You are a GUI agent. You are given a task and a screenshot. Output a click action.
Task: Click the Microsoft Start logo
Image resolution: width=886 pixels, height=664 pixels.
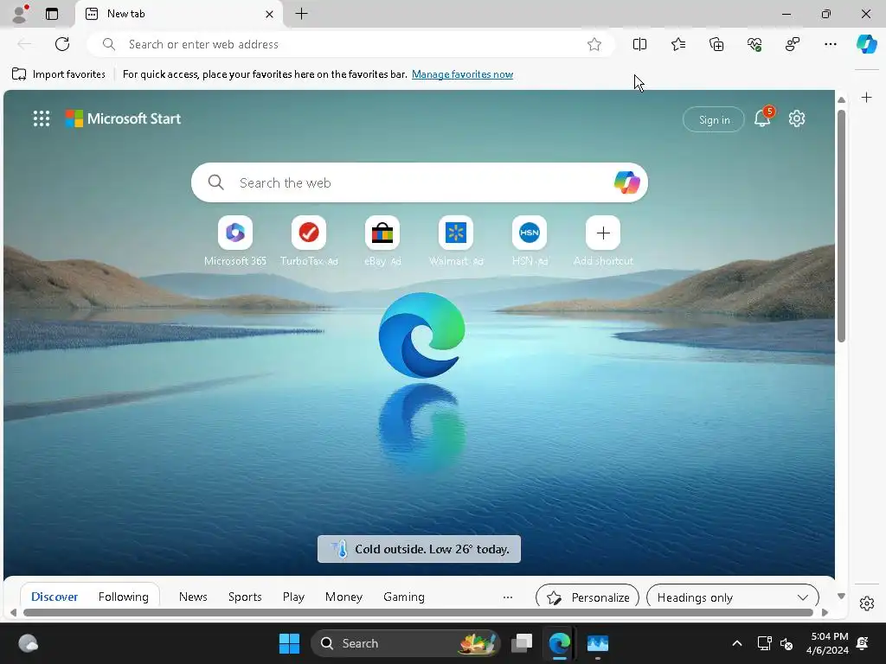click(123, 118)
